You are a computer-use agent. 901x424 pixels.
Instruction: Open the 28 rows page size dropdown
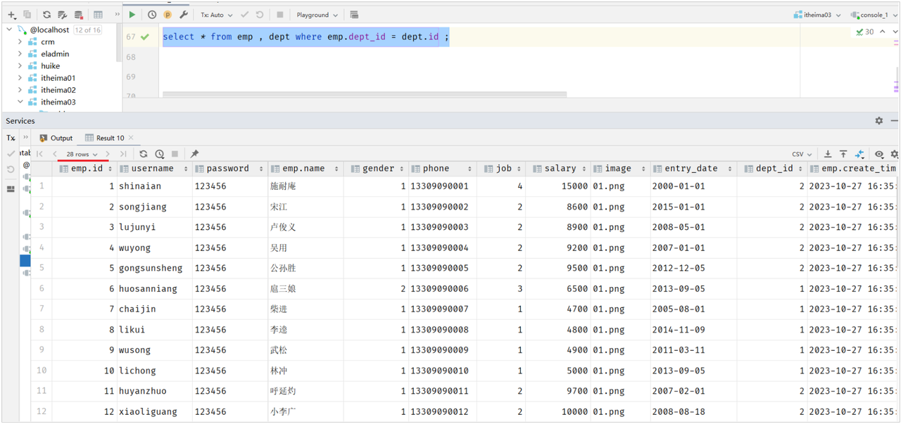pyautogui.click(x=82, y=154)
